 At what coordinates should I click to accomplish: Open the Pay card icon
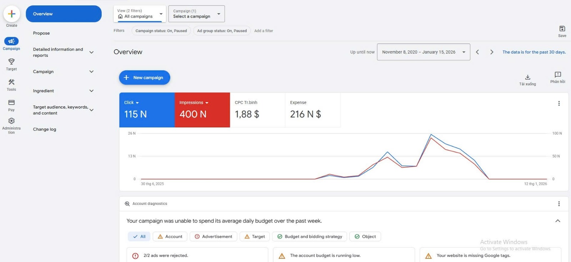pos(11,103)
